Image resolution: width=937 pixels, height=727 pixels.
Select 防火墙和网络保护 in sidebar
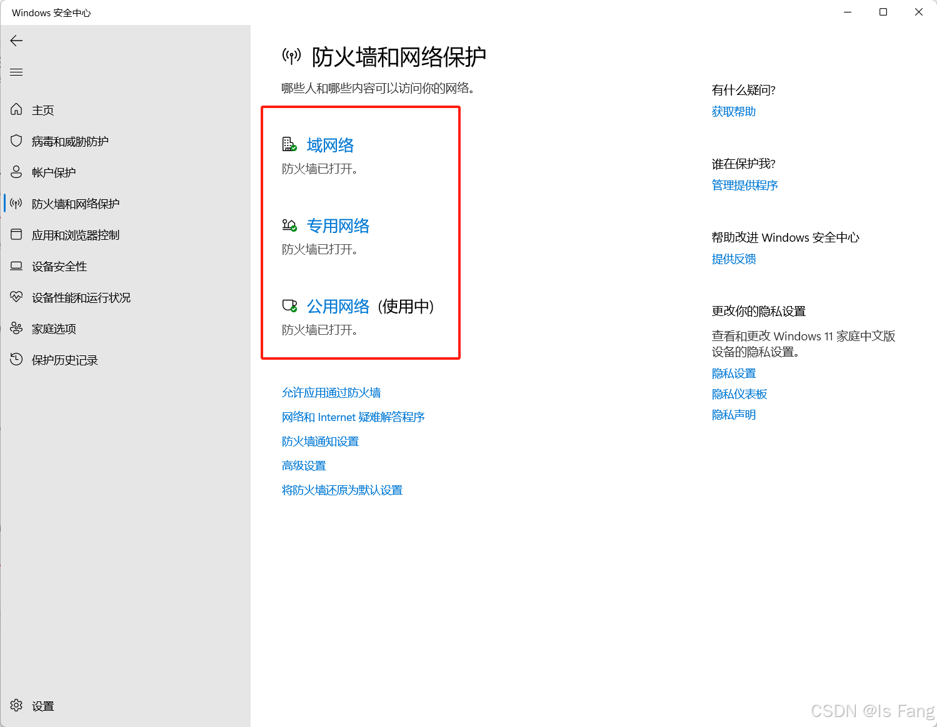pyautogui.click(x=76, y=204)
